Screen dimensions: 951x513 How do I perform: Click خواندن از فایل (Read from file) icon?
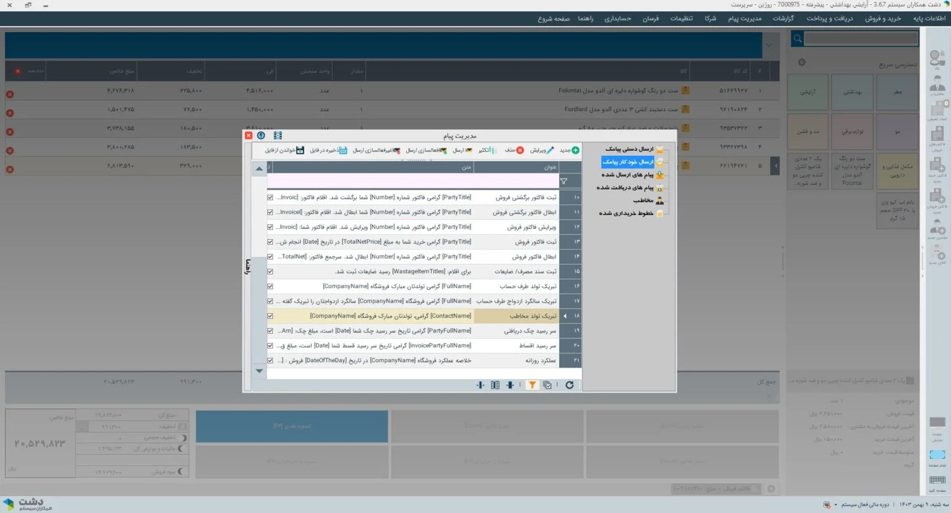tap(300, 150)
